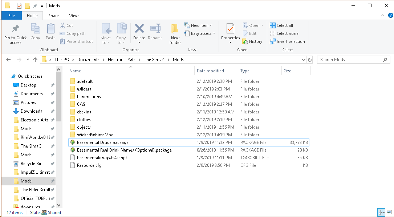Click Invert selection

coord(288,41)
